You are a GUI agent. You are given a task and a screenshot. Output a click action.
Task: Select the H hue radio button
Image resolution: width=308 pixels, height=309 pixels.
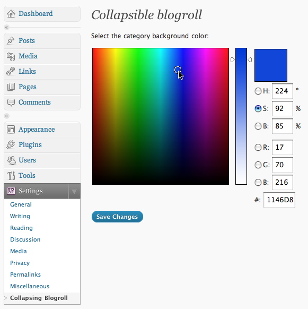(258, 91)
